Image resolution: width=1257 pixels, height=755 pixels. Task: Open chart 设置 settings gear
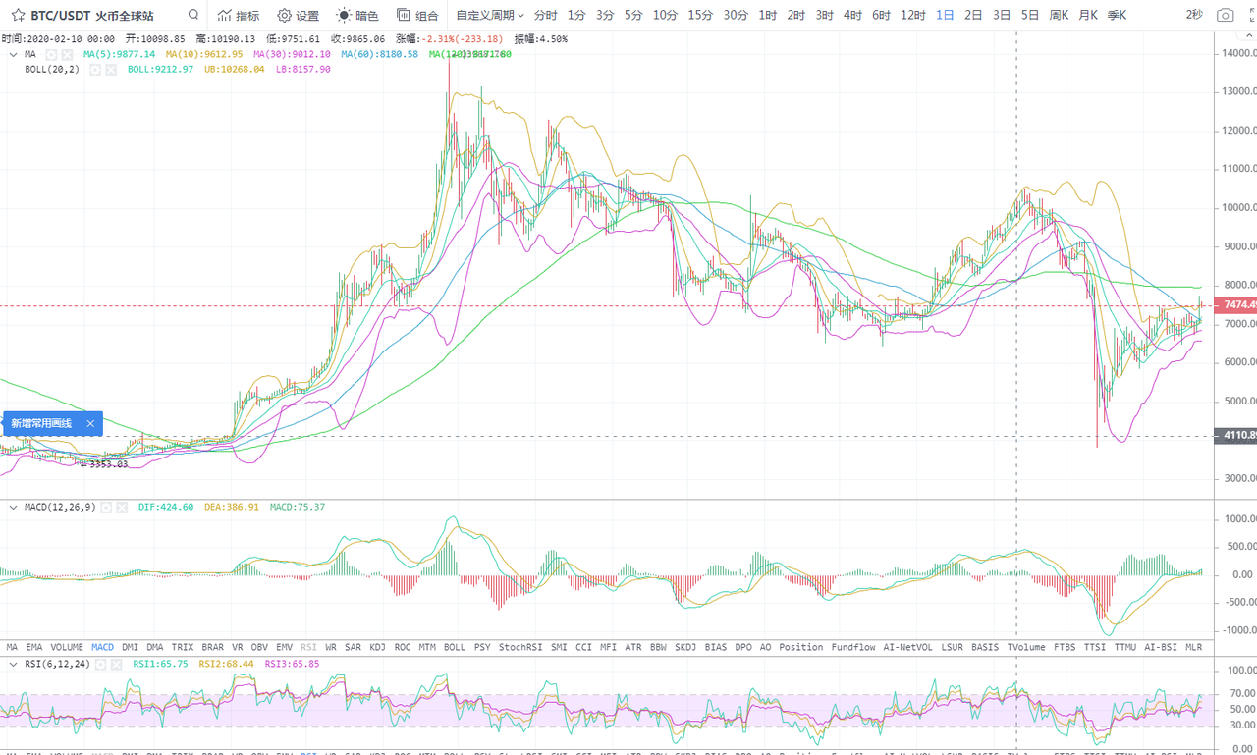click(299, 16)
